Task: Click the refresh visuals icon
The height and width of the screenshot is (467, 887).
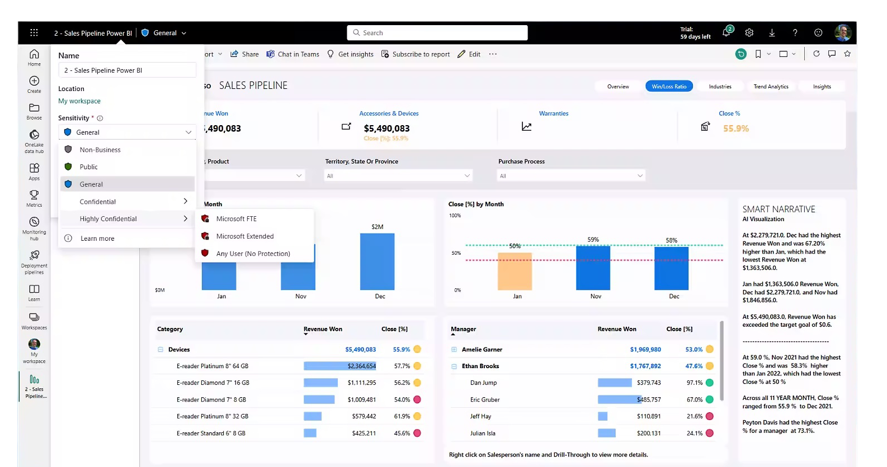Action: point(817,54)
